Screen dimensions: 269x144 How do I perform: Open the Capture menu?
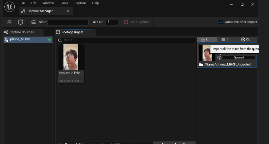point(80,3)
